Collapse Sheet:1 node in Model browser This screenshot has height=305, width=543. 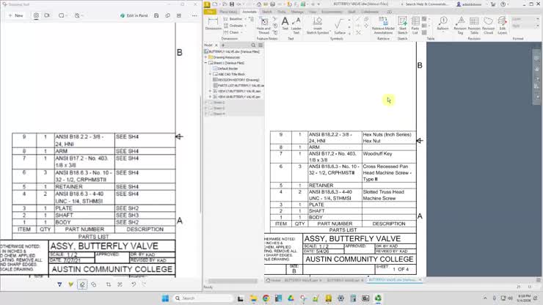click(x=206, y=63)
